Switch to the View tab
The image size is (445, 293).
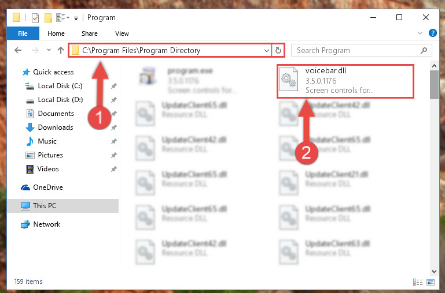122,33
